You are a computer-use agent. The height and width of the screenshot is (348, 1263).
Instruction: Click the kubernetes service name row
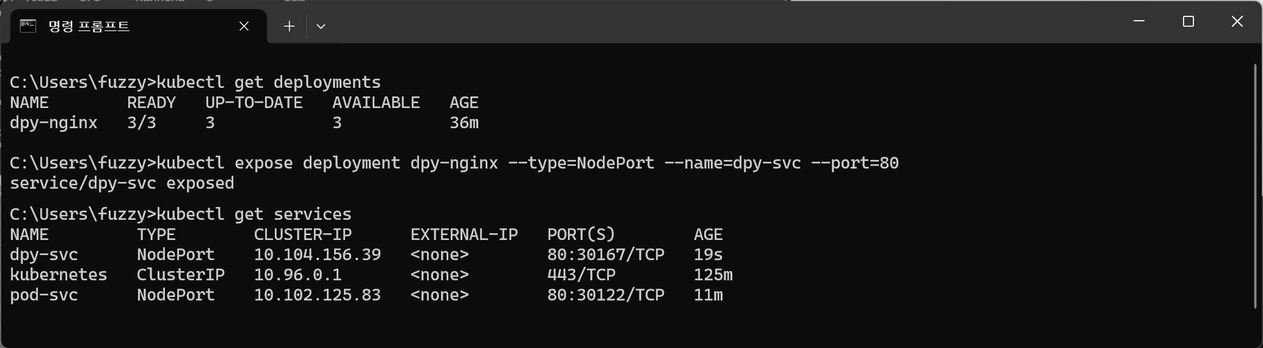tap(59, 275)
